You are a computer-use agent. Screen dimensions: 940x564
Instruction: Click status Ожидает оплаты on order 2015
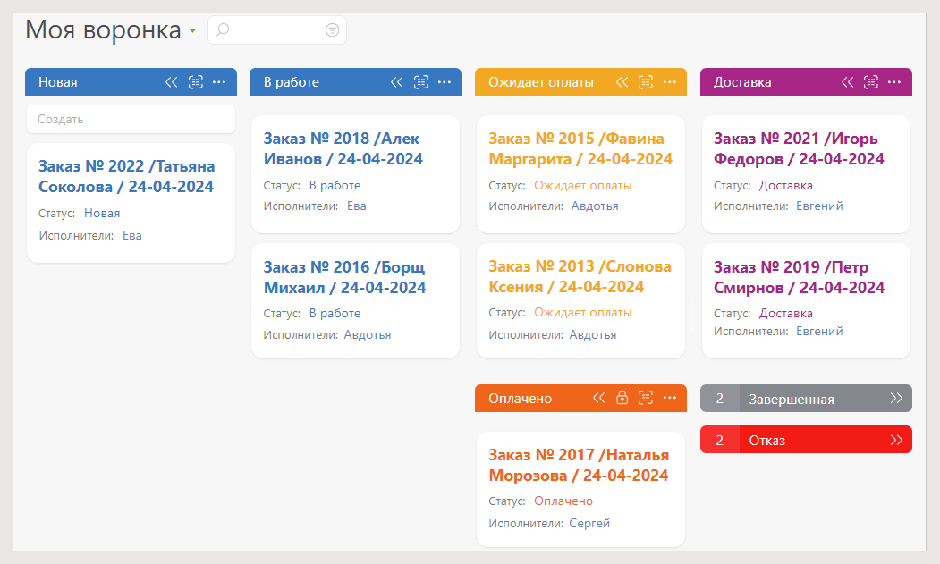point(582,186)
